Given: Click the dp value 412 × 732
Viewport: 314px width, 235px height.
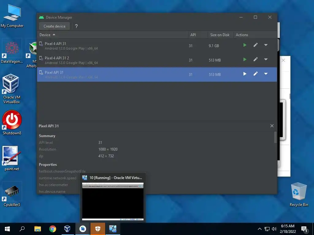Looking at the screenshot, I should [x=106, y=156].
